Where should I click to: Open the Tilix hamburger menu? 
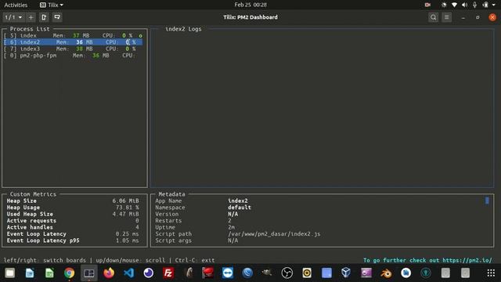click(x=447, y=17)
